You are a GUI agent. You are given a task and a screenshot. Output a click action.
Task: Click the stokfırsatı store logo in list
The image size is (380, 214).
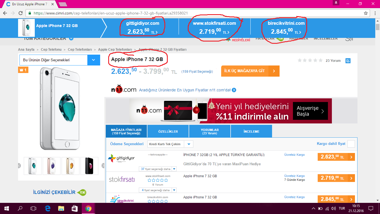click(x=122, y=179)
